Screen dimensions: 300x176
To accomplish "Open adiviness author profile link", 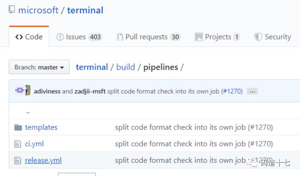I will click(47, 91).
